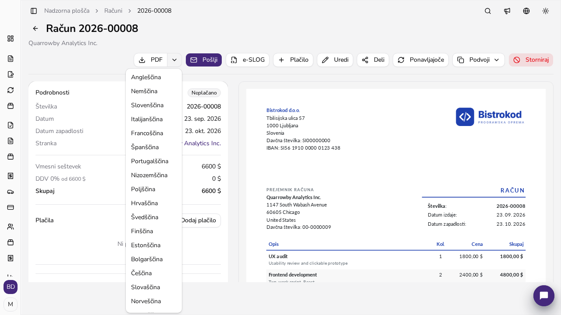Go back using the arrow beside Račun 2026-00008
The image size is (561, 315).
pos(36,28)
